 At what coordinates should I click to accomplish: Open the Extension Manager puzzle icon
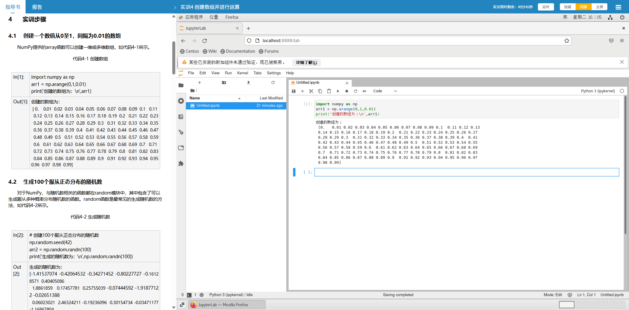pyautogui.click(x=181, y=163)
